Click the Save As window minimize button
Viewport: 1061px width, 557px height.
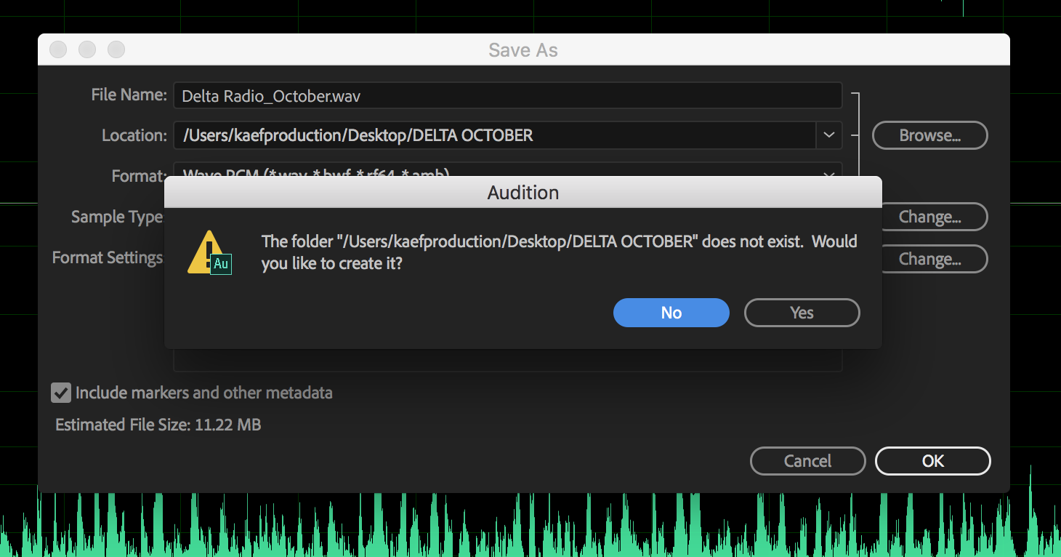click(87, 49)
